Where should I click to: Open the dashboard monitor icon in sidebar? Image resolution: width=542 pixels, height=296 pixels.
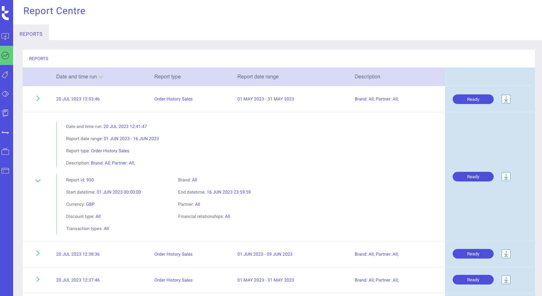pos(5,36)
